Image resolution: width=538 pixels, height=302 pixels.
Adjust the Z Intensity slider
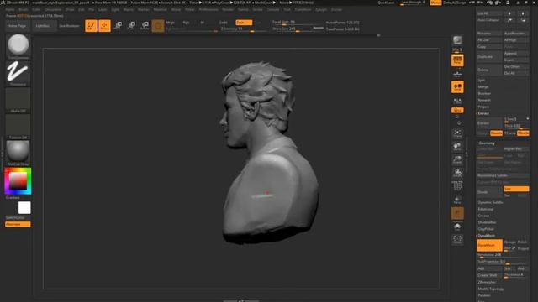(244, 29)
